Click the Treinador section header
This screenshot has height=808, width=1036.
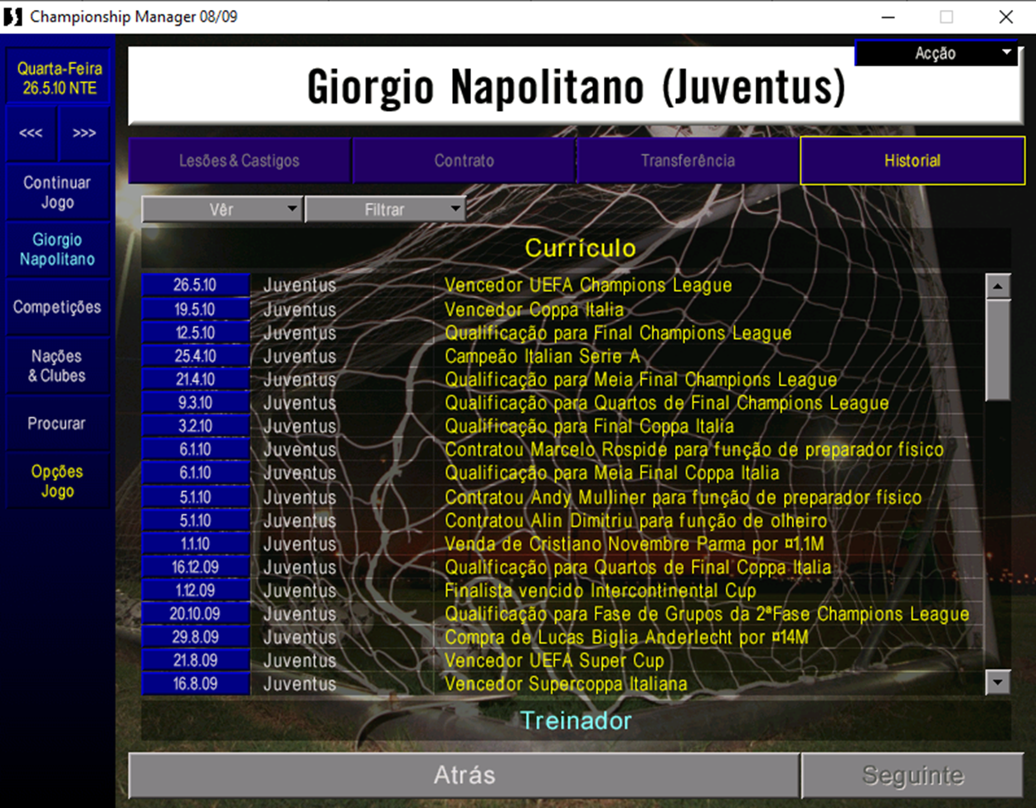point(576,721)
